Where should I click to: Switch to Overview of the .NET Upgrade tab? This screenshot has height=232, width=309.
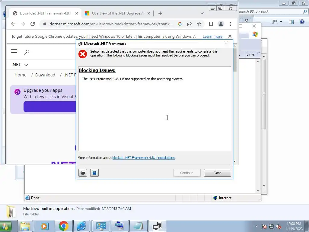click(117, 13)
